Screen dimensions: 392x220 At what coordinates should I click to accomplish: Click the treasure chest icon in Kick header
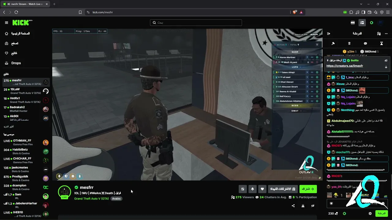362,23
